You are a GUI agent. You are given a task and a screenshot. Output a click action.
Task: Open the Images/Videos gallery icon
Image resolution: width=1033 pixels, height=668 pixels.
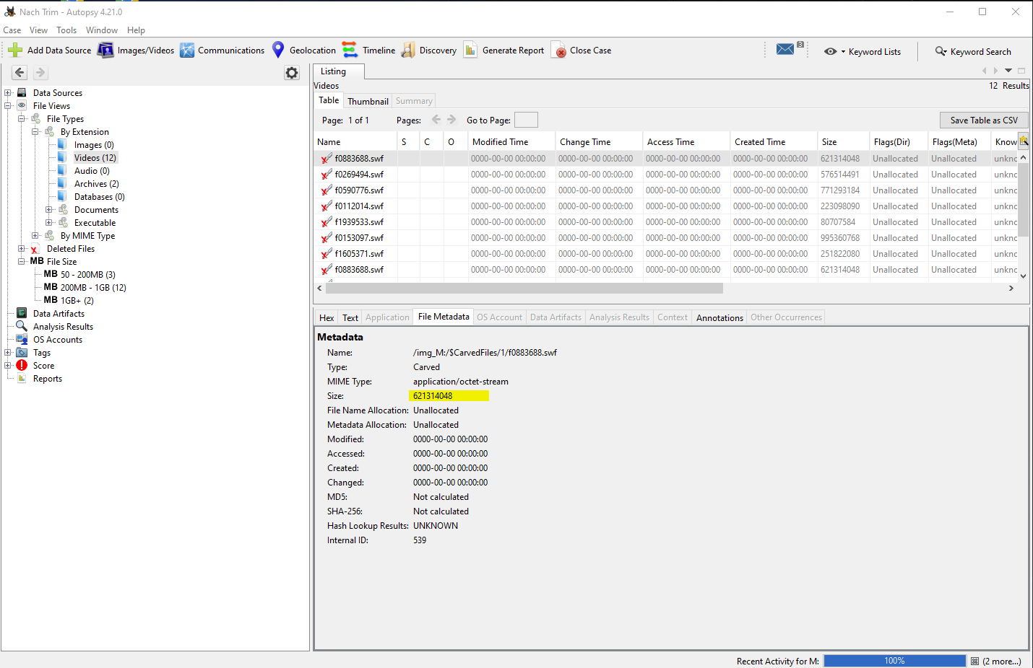click(105, 50)
